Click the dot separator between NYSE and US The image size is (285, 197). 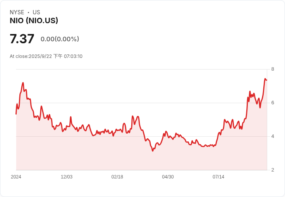(x=28, y=12)
